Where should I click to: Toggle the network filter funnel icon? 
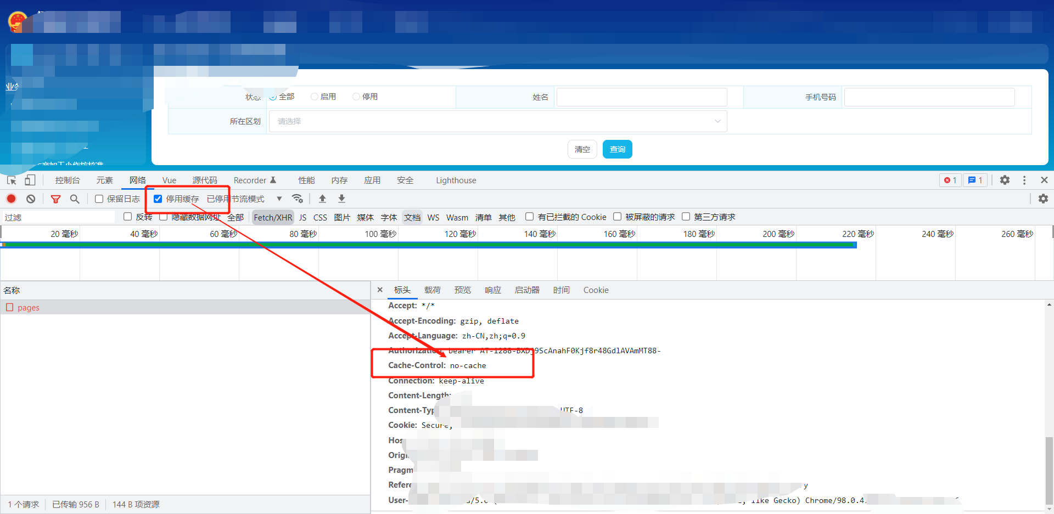click(55, 199)
